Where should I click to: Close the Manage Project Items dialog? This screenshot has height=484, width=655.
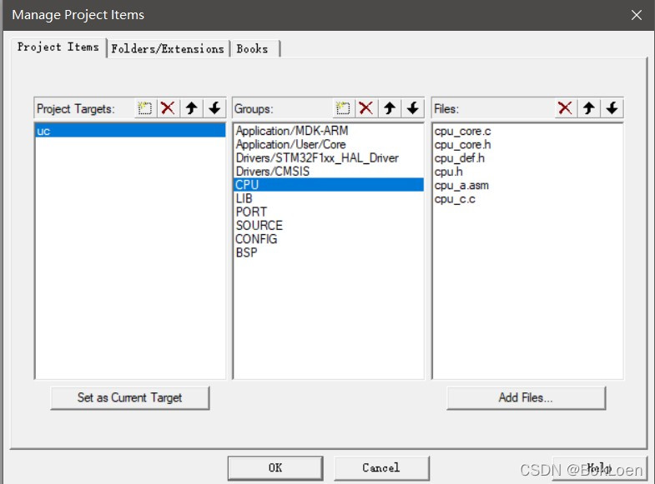pyautogui.click(x=636, y=16)
